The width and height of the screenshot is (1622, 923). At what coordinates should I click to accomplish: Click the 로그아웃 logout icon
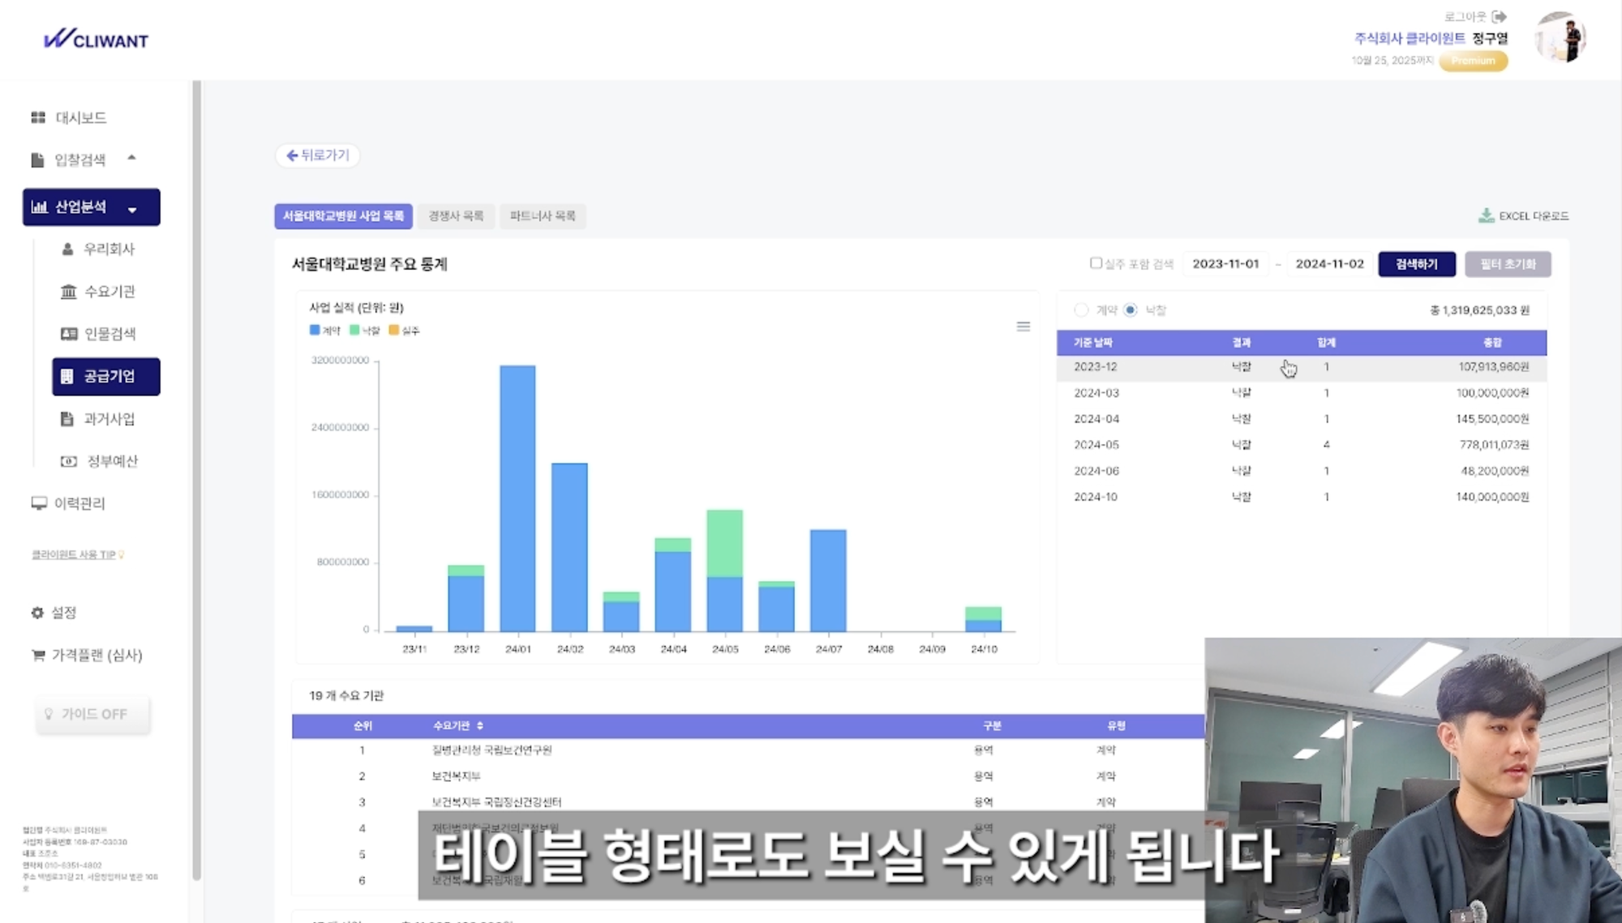(1499, 16)
